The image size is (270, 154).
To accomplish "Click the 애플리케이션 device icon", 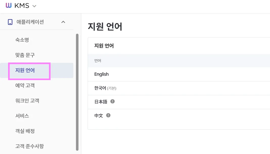I will (10, 22).
